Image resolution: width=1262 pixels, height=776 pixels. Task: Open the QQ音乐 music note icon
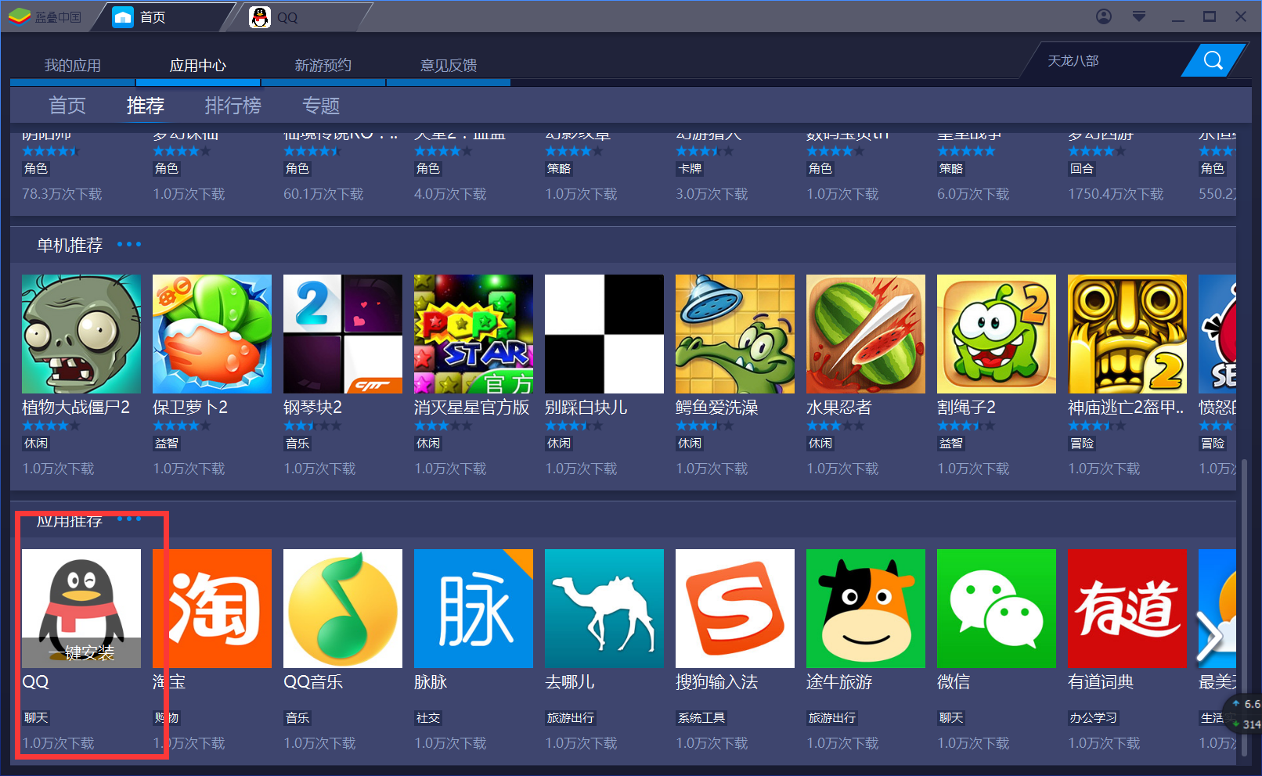[x=343, y=609]
